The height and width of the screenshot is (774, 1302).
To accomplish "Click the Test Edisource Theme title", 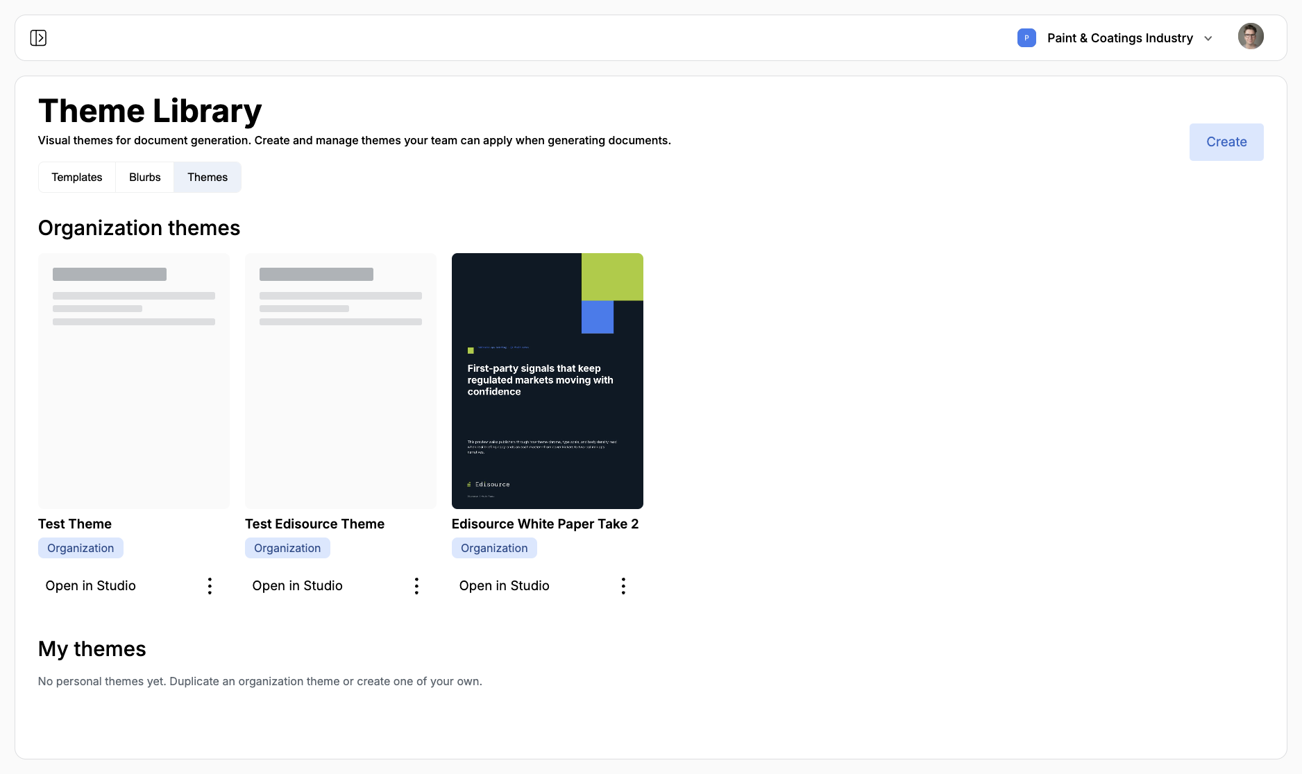I will pos(314,524).
